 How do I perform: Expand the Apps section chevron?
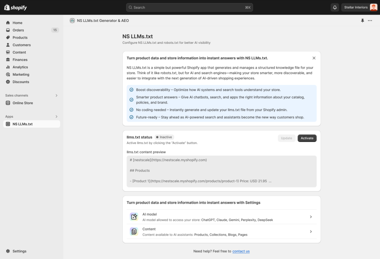coord(56,116)
